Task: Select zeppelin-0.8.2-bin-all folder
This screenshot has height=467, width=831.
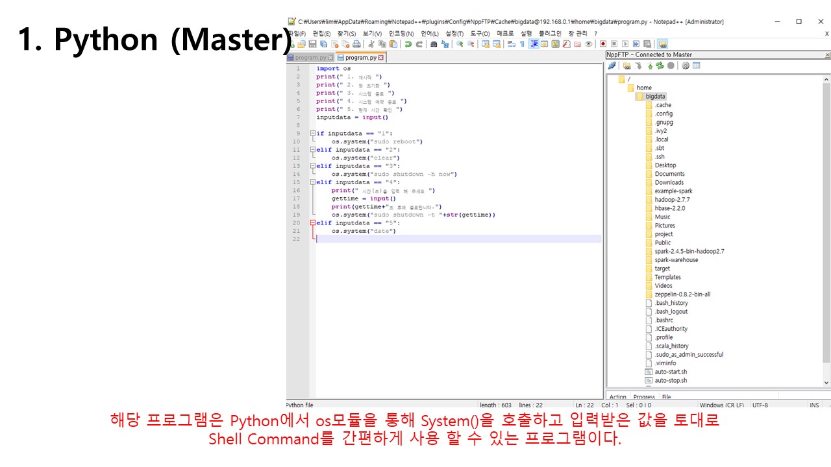Action: 682,294
